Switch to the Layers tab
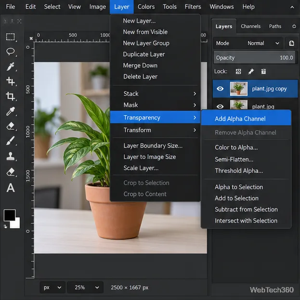 coord(223,26)
